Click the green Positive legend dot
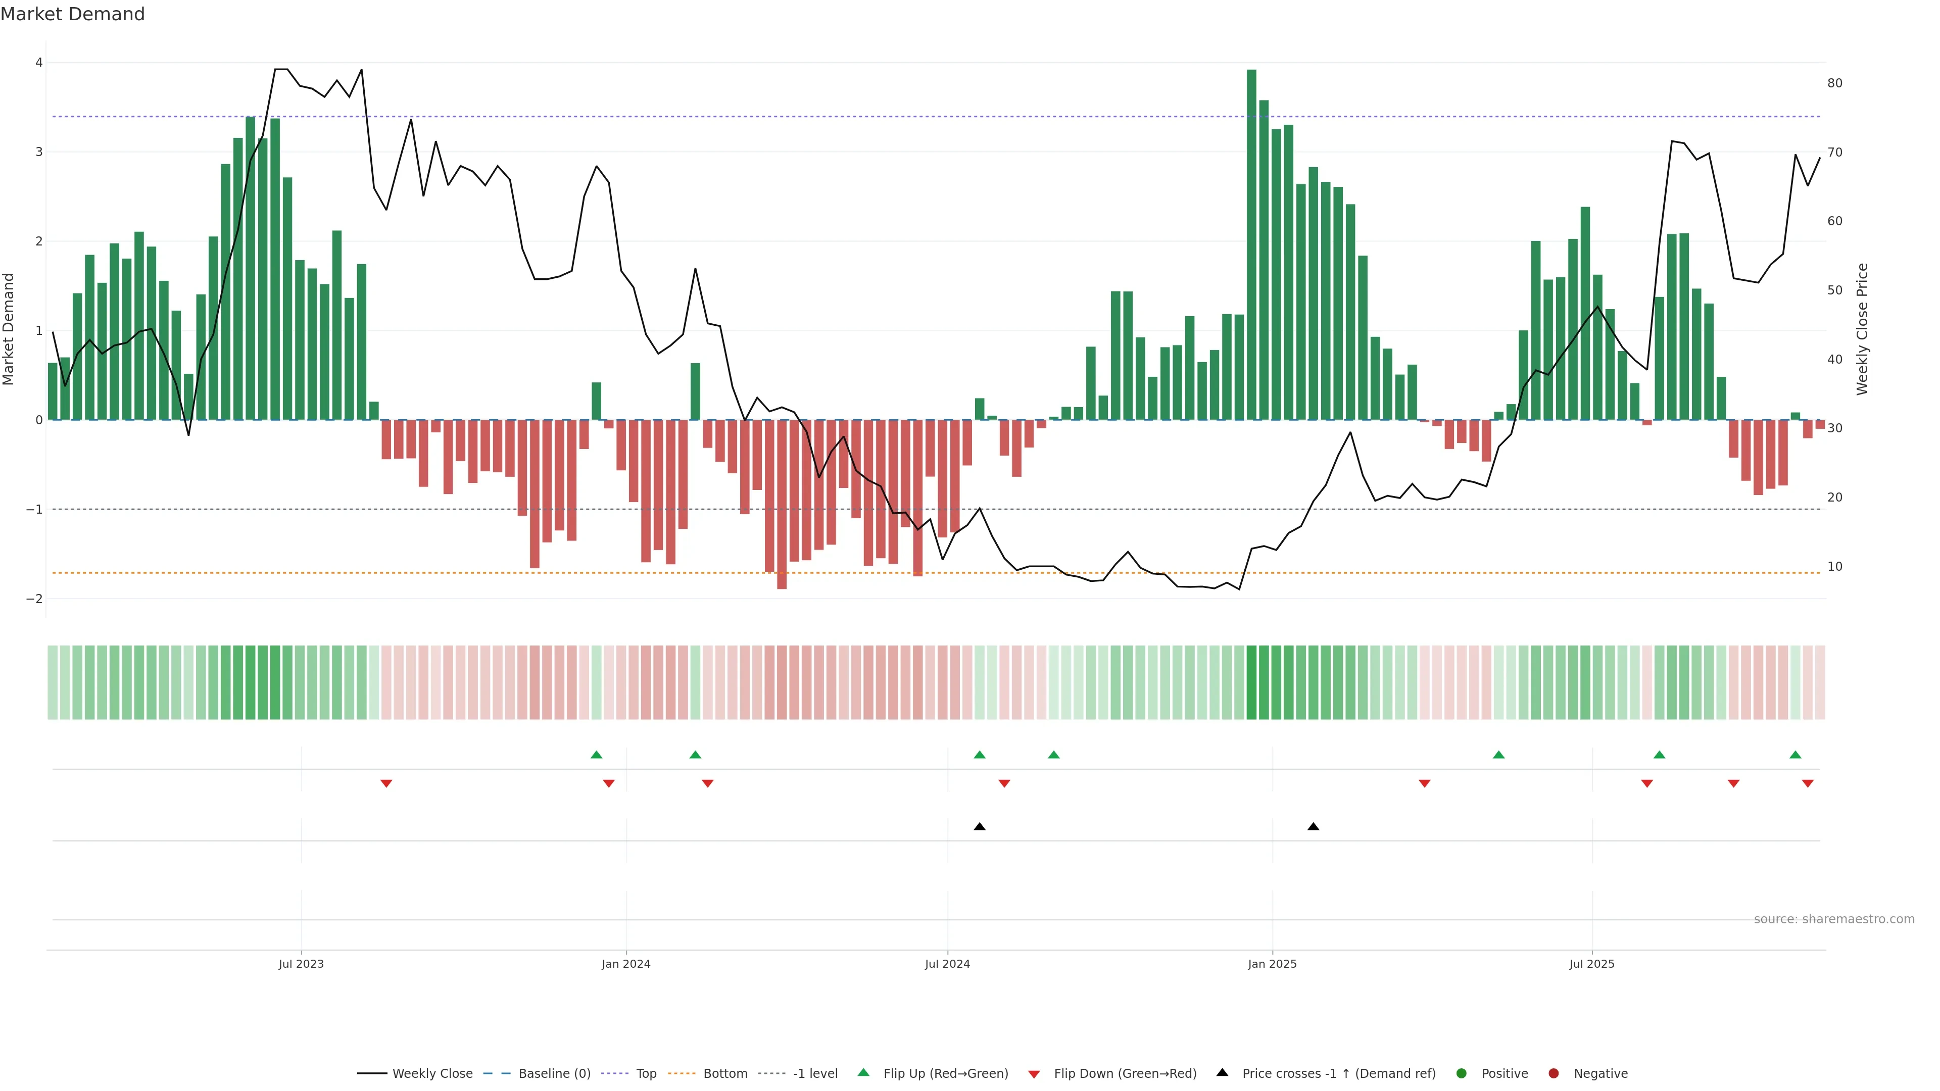Viewport: 1940px width, 1091px height. tap(1462, 1073)
